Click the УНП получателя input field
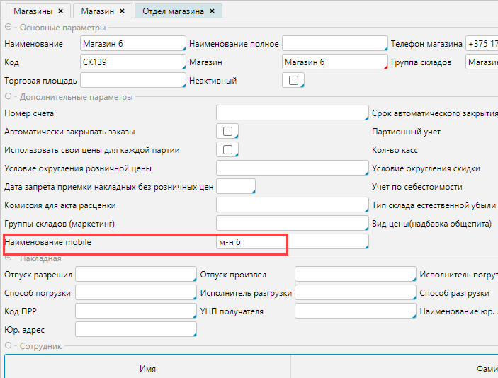This screenshot has height=378, width=498. [354, 311]
